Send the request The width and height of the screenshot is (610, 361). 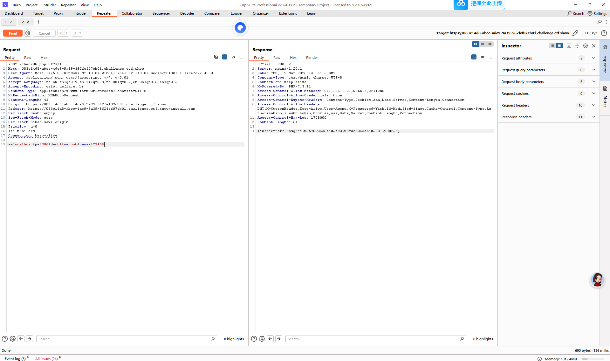(13, 33)
